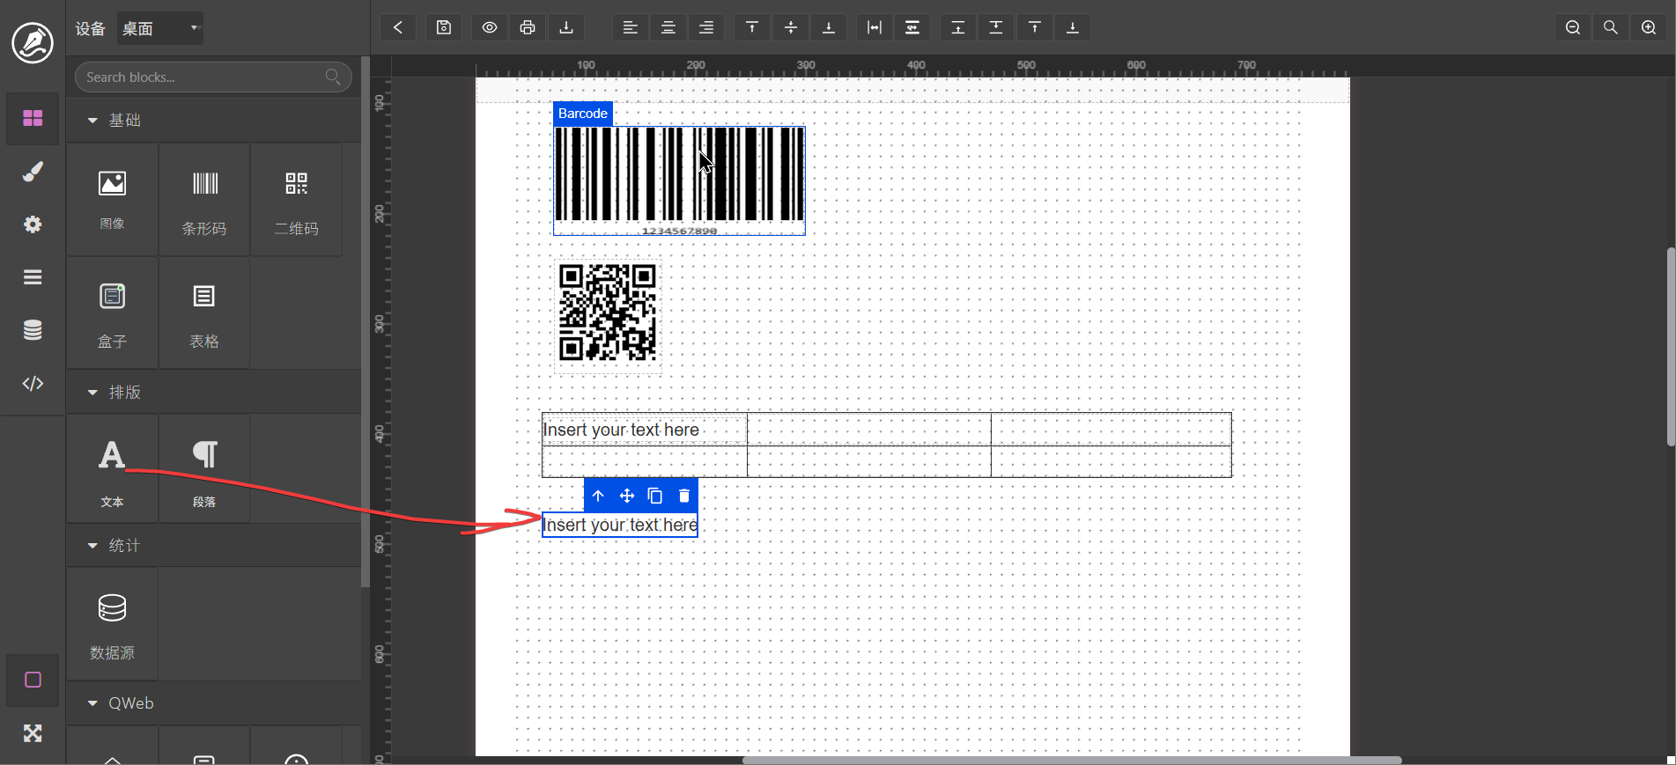Toggle the pink outline square button
Image resolution: width=1676 pixels, height=765 pixels.
33,680
